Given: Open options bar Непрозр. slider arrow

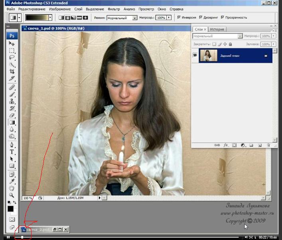Looking at the screenshot, I should (169, 18).
